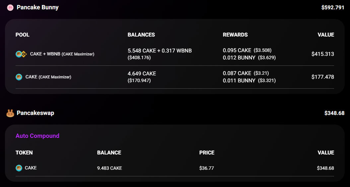
Task: Click the CAKE icon in Auto Compound table
Action: pos(19,168)
